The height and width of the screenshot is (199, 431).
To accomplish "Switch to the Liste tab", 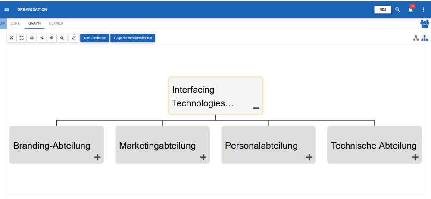I will [x=15, y=23].
